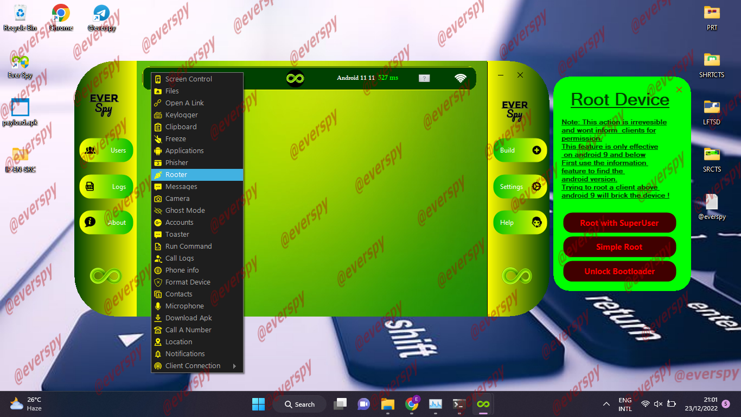The height and width of the screenshot is (417, 741).
Task: Open the clock showing 21:01
Action: 701,404
